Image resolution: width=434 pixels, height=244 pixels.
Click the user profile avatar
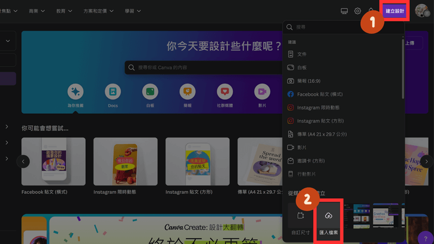pyautogui.click(x=422, y=11)
